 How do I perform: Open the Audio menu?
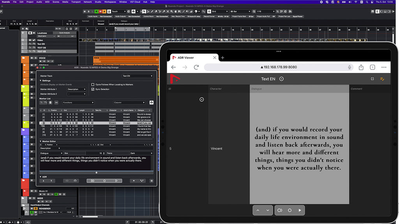coord(39,2)
